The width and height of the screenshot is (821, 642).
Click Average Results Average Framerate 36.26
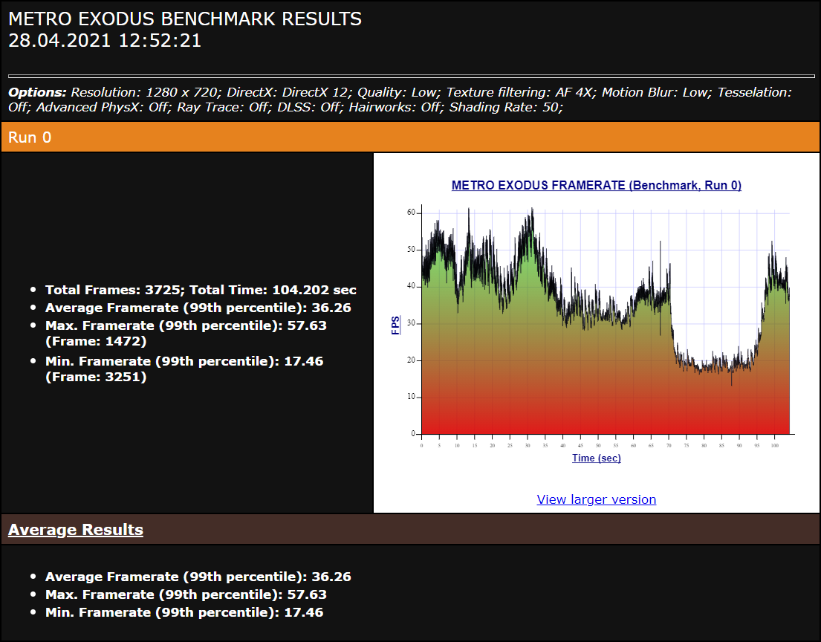click(x=198, y=577)
